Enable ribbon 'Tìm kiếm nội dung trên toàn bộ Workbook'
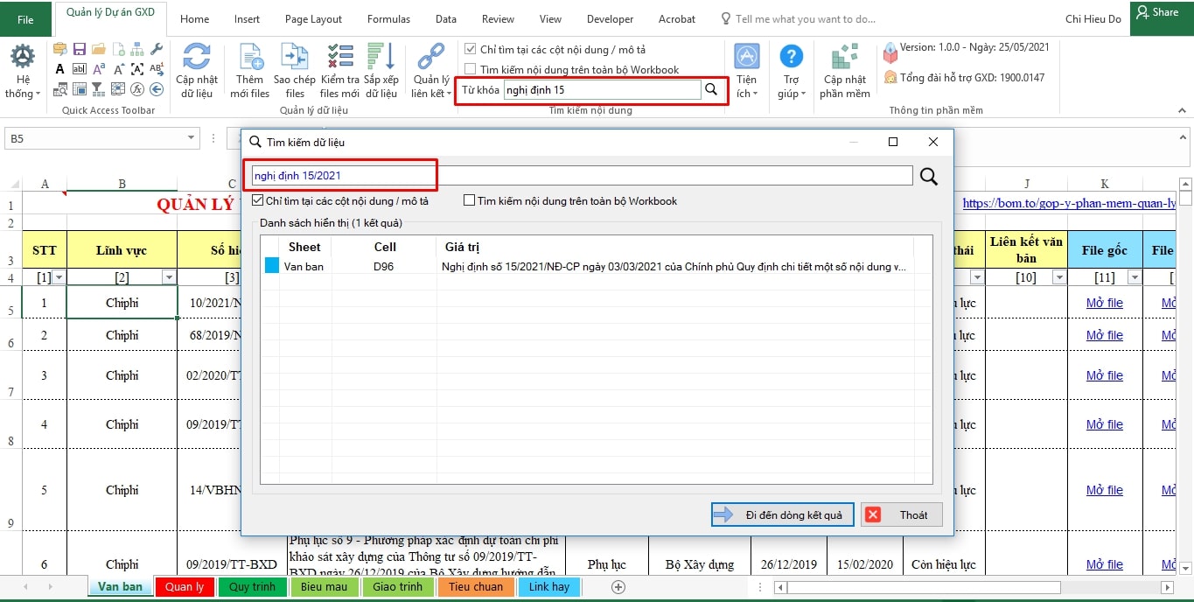Image resolution: width=1194 pixels, height=602 pixels. pos(471,69)
